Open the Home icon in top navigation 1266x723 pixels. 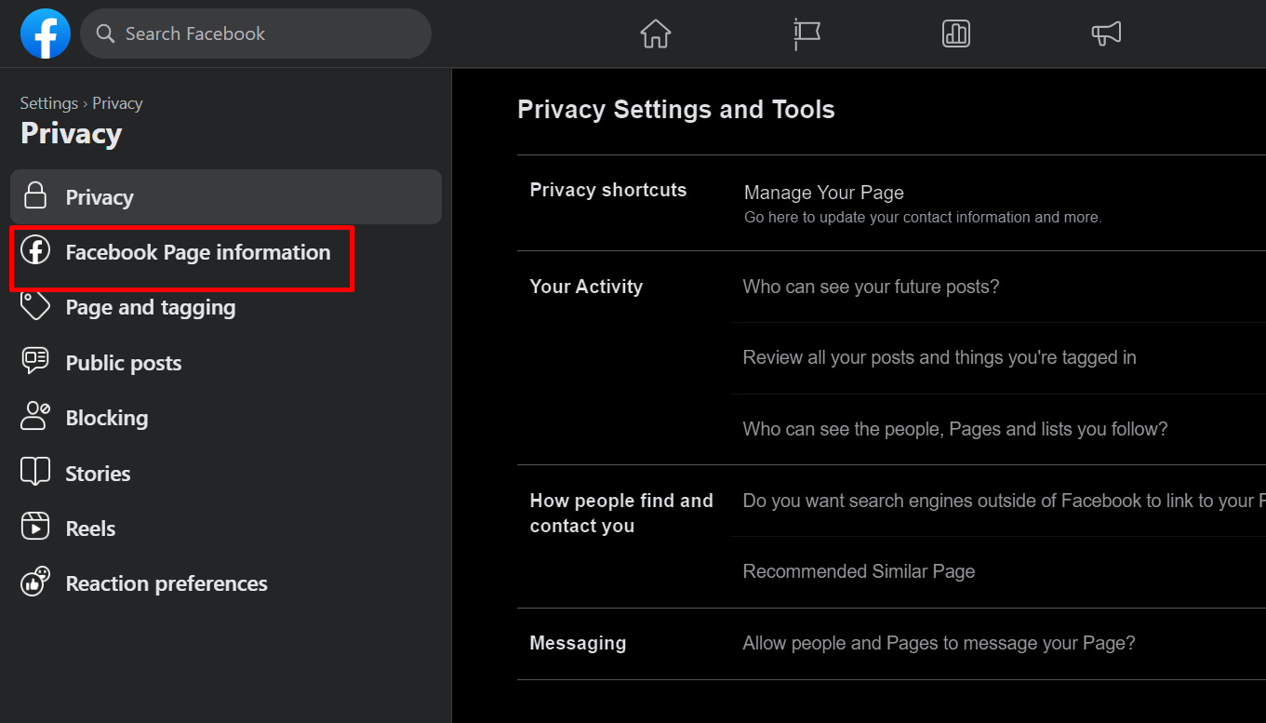pos(655,34)
